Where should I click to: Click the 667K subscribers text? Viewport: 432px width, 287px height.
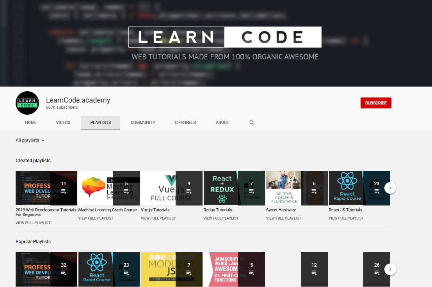tap(62, 107)
